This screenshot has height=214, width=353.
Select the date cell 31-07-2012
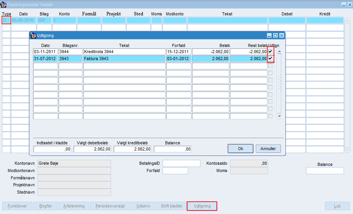(45, 59)
